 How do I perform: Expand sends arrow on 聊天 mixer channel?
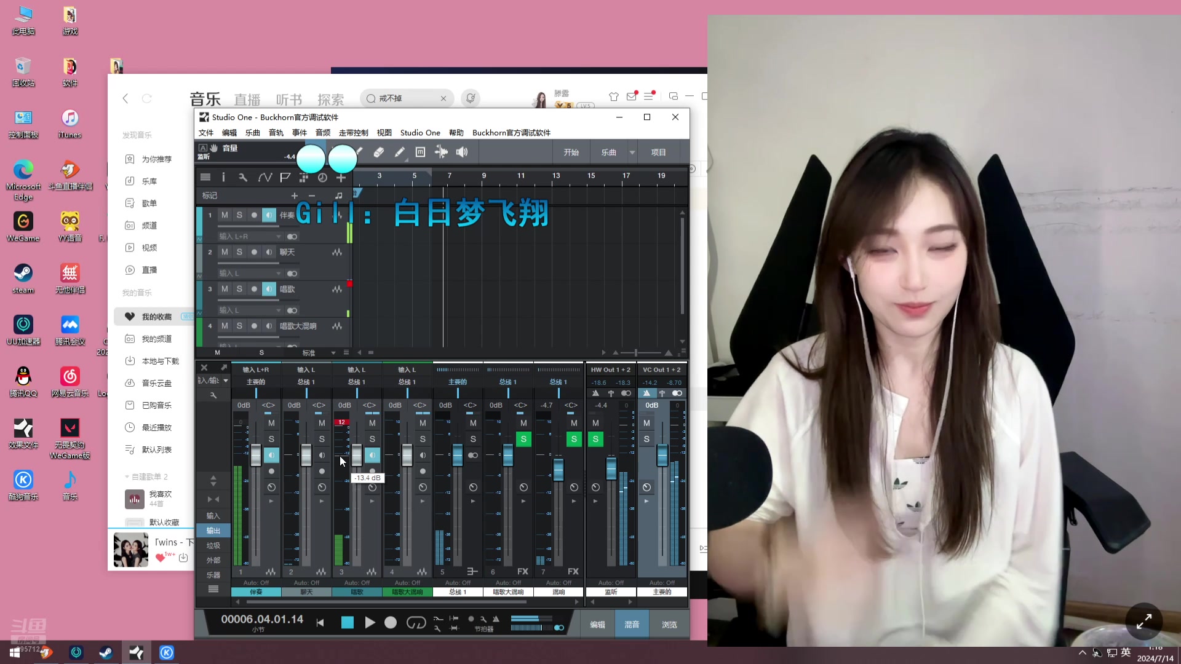tap(322, 501)
